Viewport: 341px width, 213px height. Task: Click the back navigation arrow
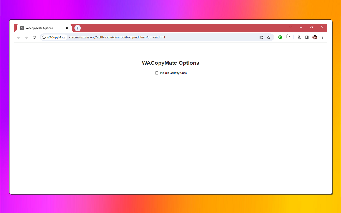coord(18,37)
